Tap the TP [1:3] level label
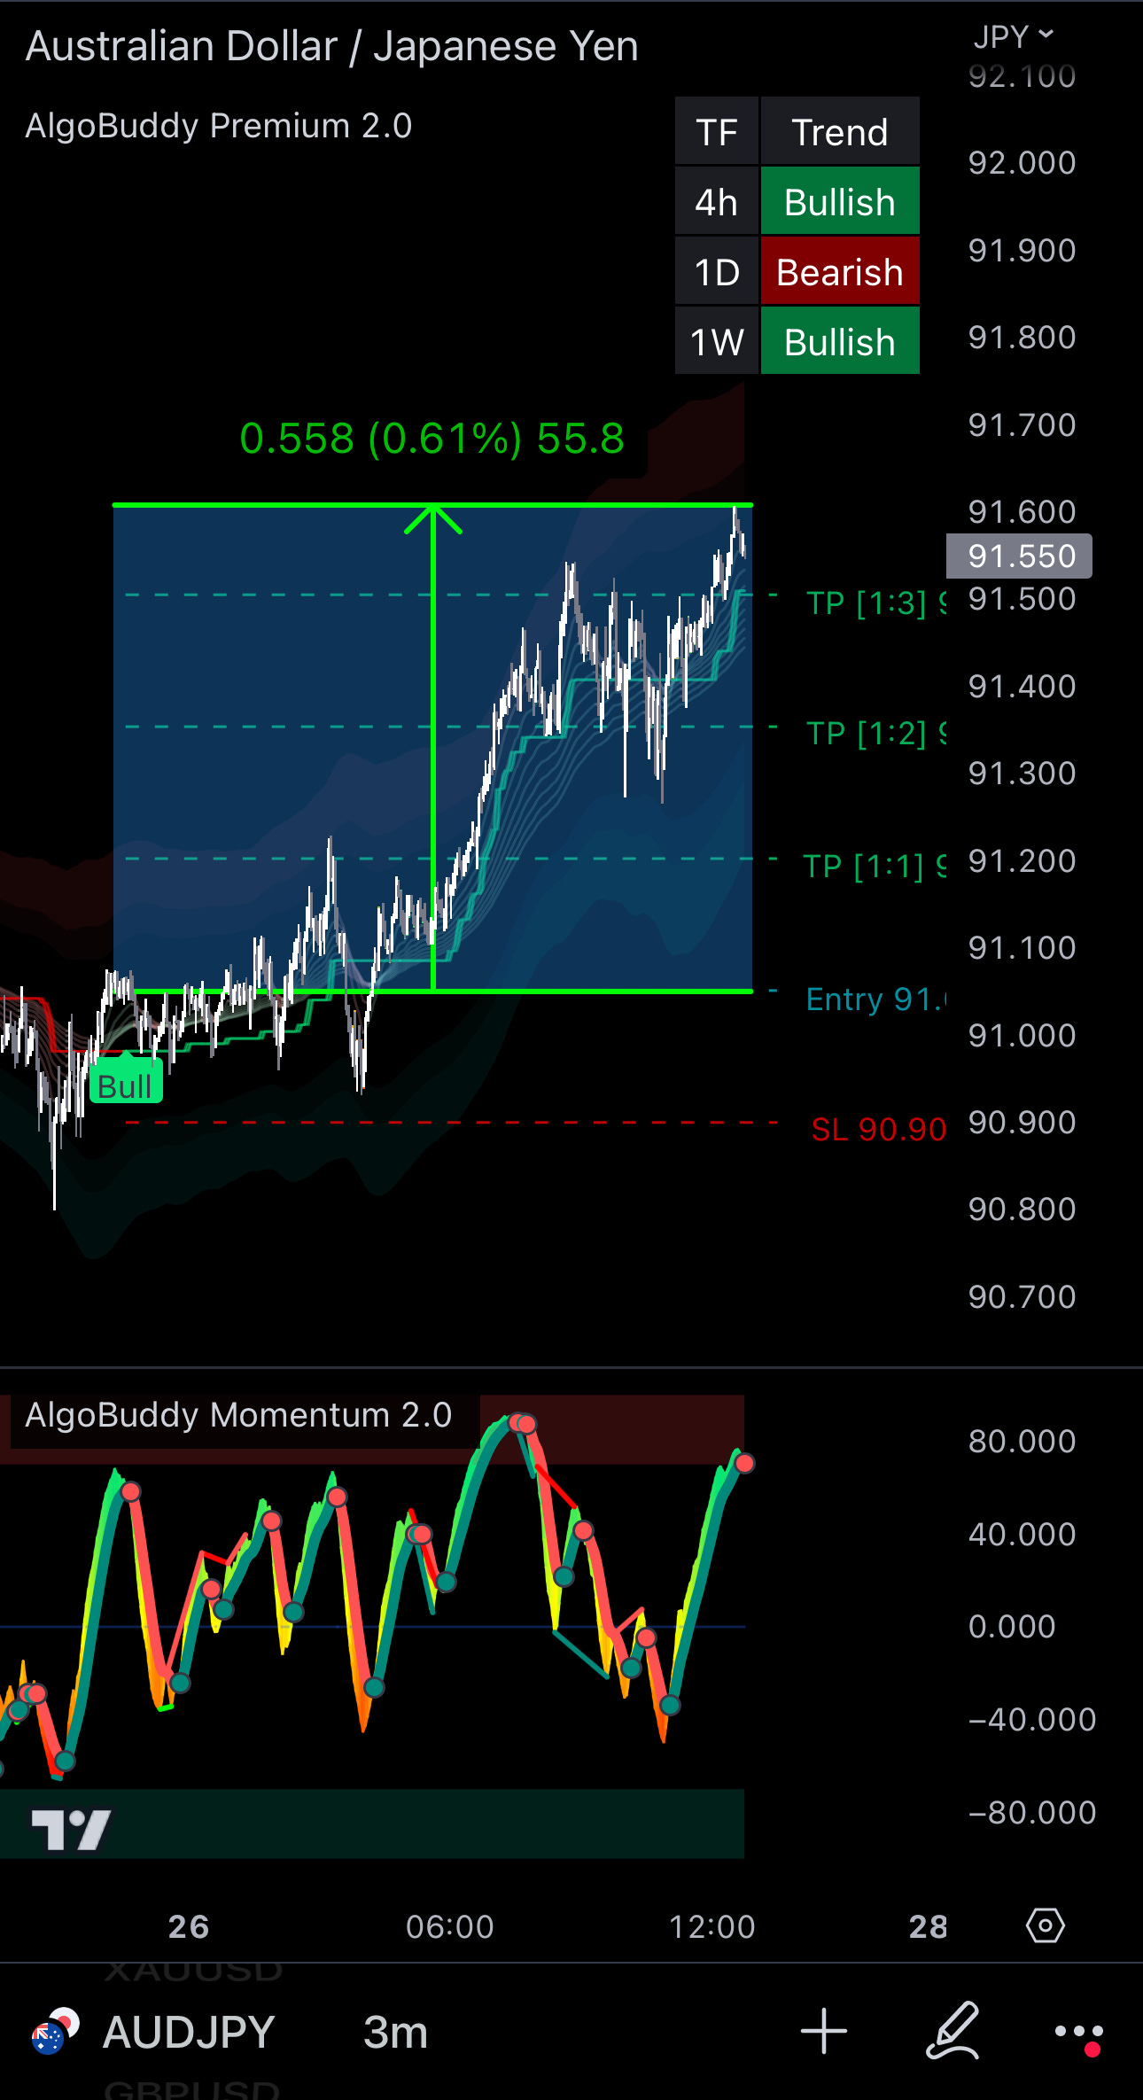1143x2100 pixels. (875, 603)
